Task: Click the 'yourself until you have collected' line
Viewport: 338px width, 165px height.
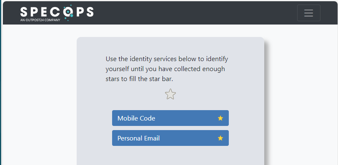Action: click(165, 69)
